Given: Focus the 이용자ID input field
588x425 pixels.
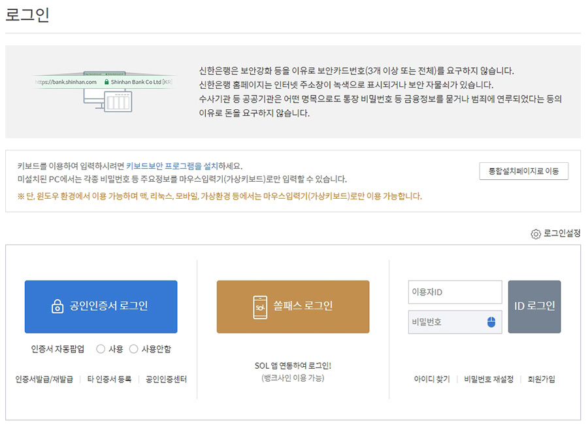Looking at the screenshot, I should 455,292.
